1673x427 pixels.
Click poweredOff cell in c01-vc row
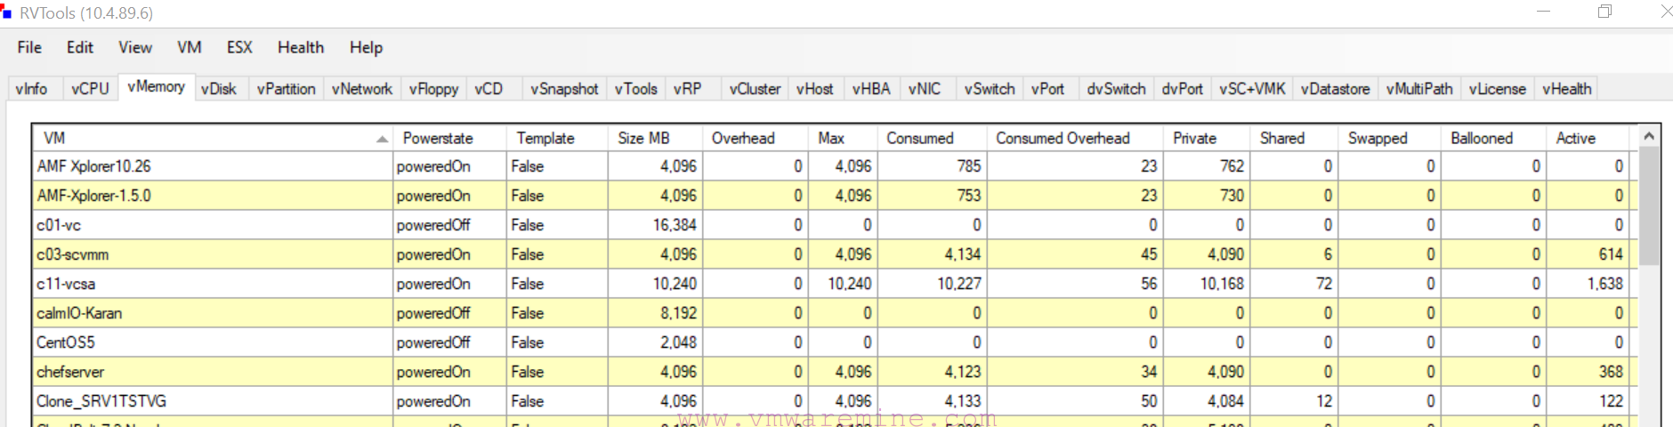(449, 225)
